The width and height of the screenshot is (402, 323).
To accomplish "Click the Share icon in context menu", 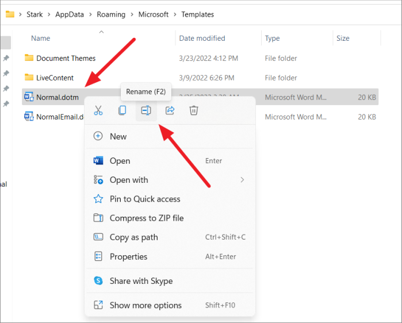I will coord(170,110).
